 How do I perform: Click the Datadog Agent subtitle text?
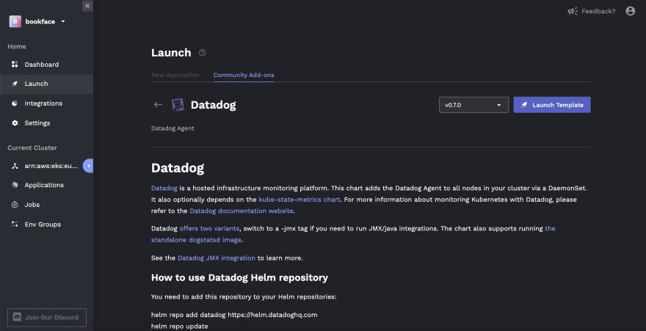(173, 128)
